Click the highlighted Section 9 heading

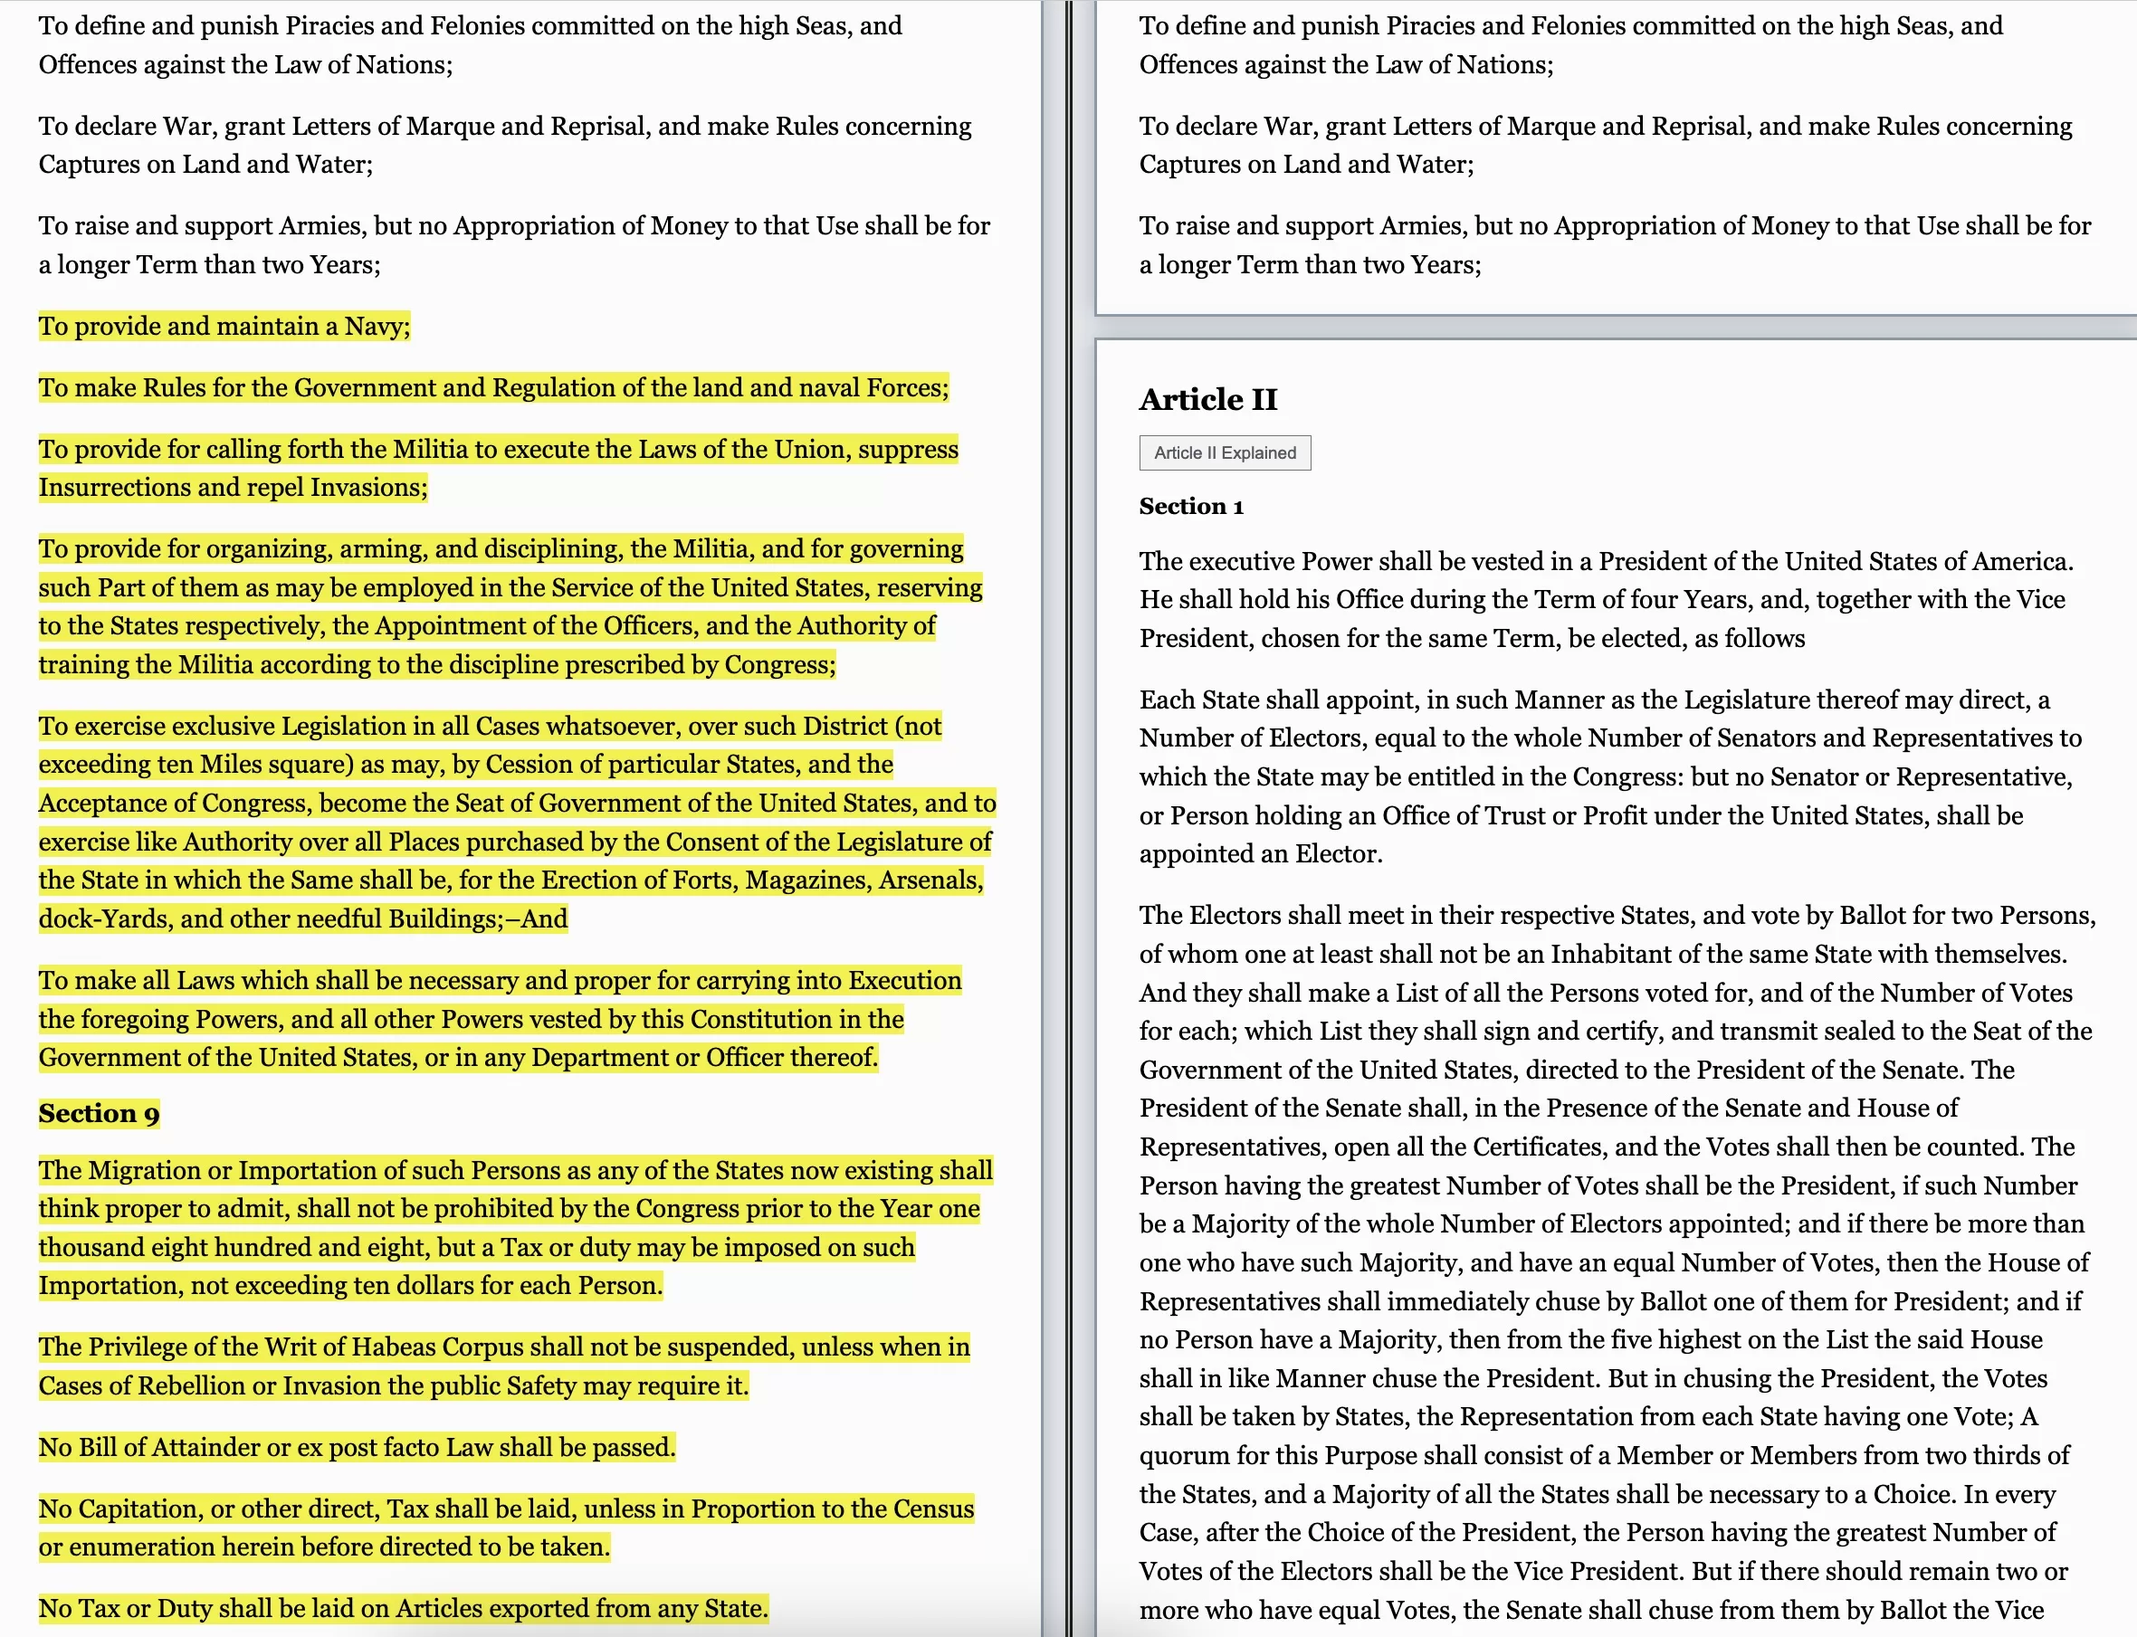click(x=99, y=1113)
